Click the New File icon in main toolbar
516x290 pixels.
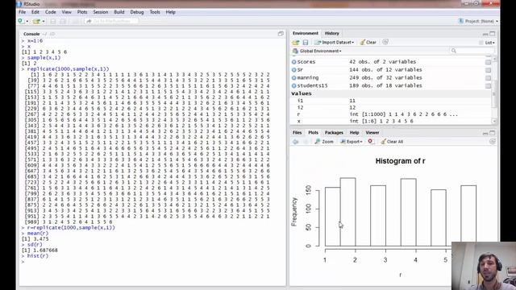pos(22,21)
